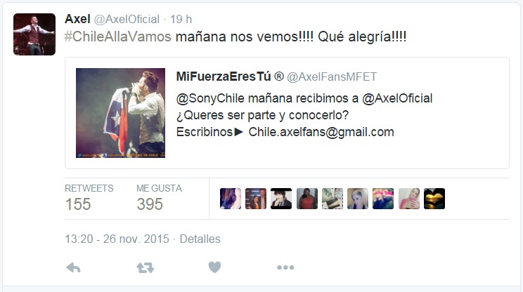Click the golden heart liker avatar

434,199
